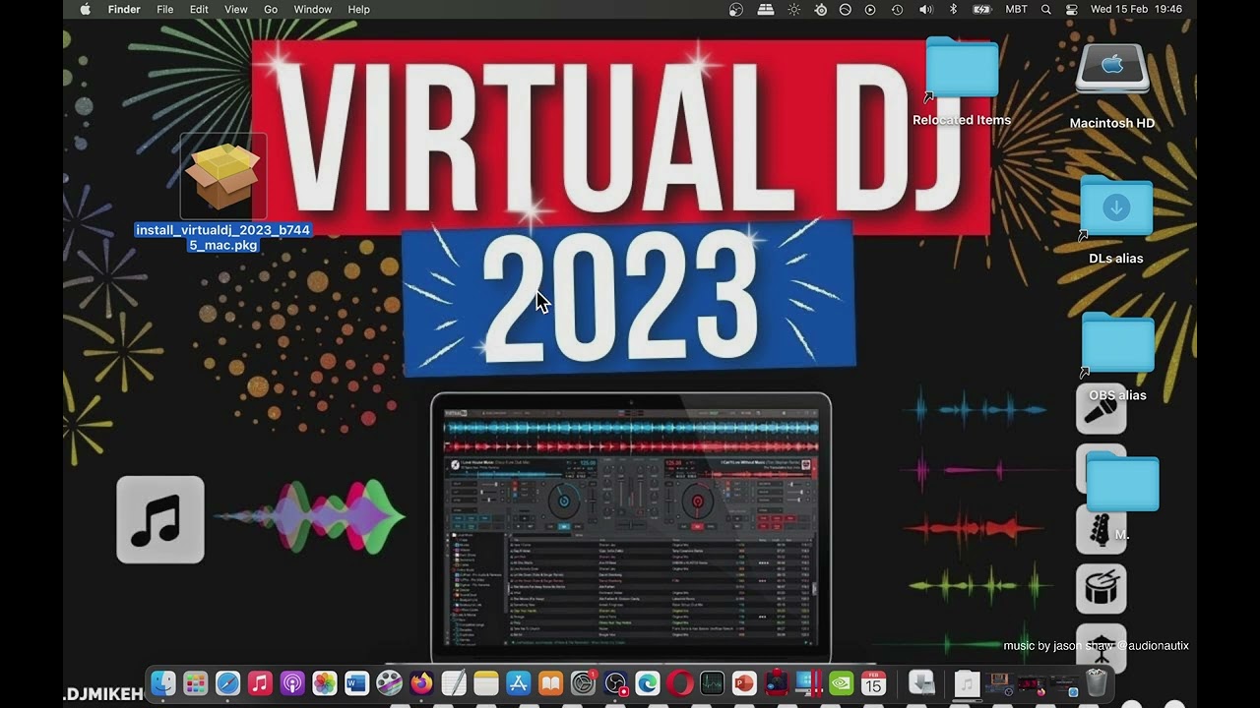1260x708 pixels.
Task: Check battery status in menu bar
Action: 981,9
